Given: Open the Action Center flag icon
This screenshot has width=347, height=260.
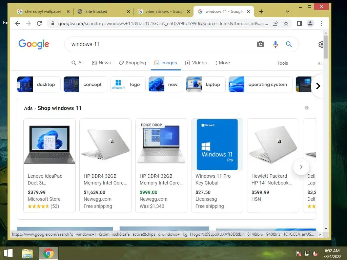Looking at the screenshot, I should pyautogui.click(x=299, y=254).
